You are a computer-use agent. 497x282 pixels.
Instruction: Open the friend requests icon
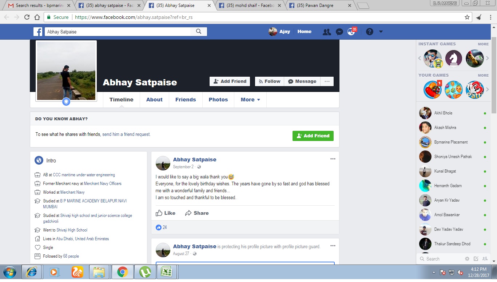tap(327, 32)
